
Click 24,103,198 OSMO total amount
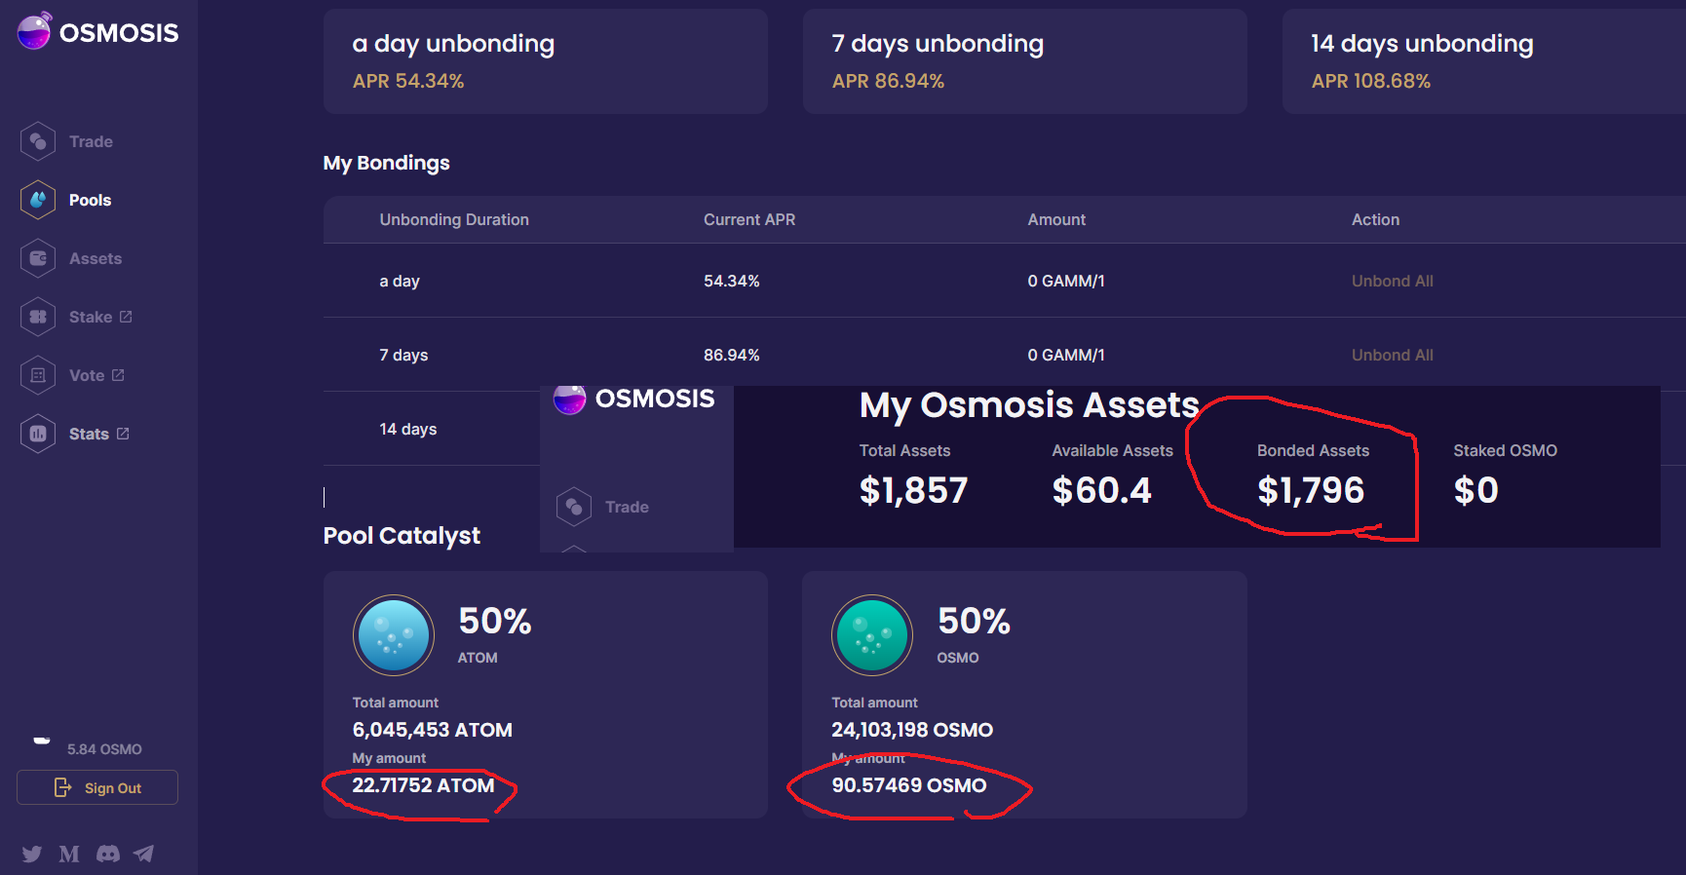912,730
